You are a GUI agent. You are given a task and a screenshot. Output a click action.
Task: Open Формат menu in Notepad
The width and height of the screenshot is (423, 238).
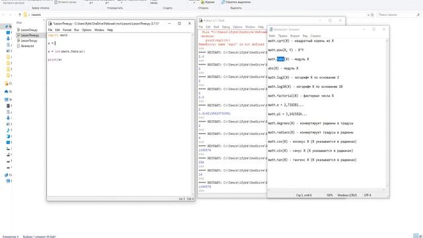click(x=295, y=36)
